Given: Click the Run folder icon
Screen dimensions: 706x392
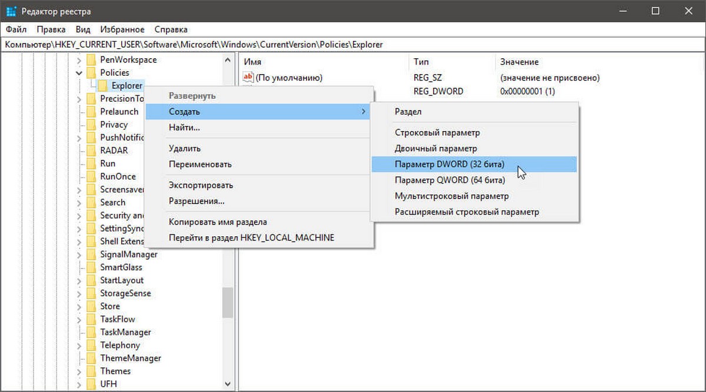Looking at the screenshot, I should pyautogui.click(x=91, y=163).
